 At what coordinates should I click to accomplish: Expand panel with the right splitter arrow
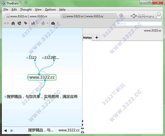pyautogui.click(x=82, y=125)
